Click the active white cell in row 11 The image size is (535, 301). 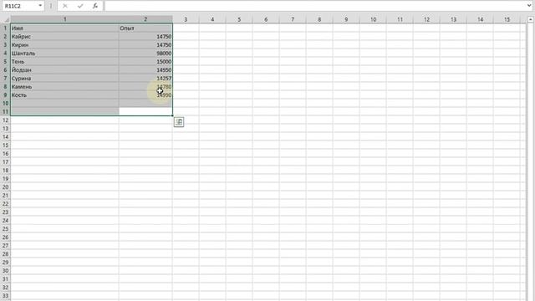point(145,111)
